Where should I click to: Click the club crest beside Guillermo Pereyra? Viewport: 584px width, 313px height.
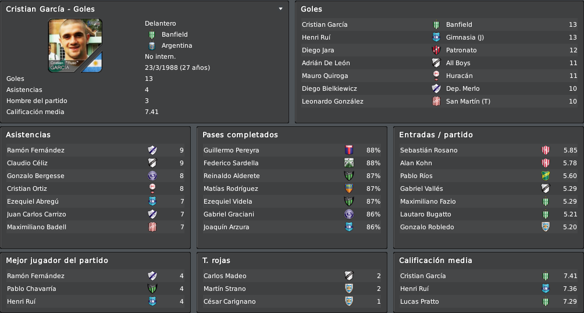click(x=349, y=150)
